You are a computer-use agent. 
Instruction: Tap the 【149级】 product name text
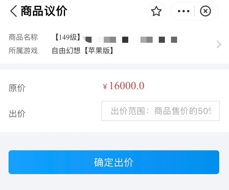pos(67,37)
